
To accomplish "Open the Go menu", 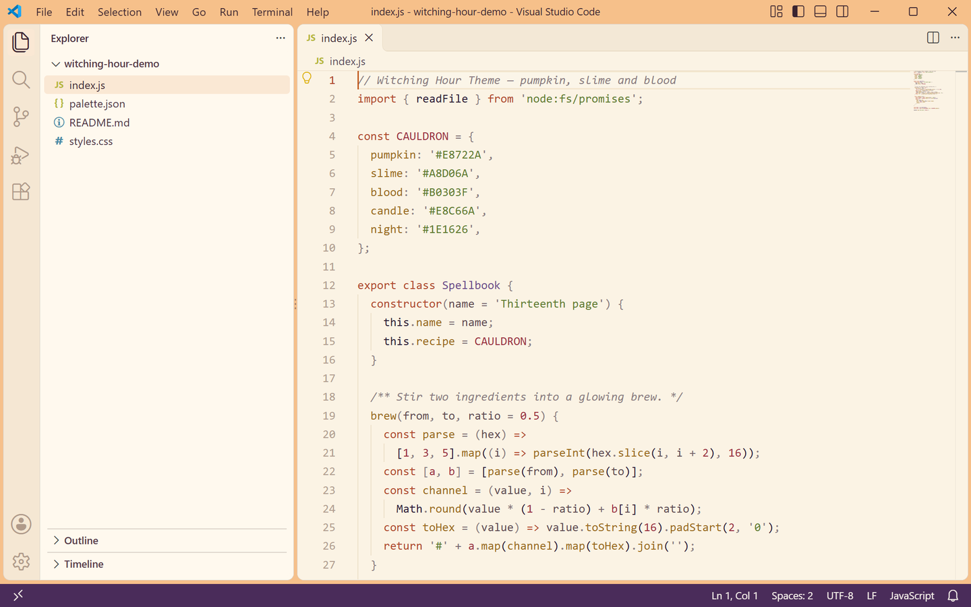I will [x=199, y=11].
